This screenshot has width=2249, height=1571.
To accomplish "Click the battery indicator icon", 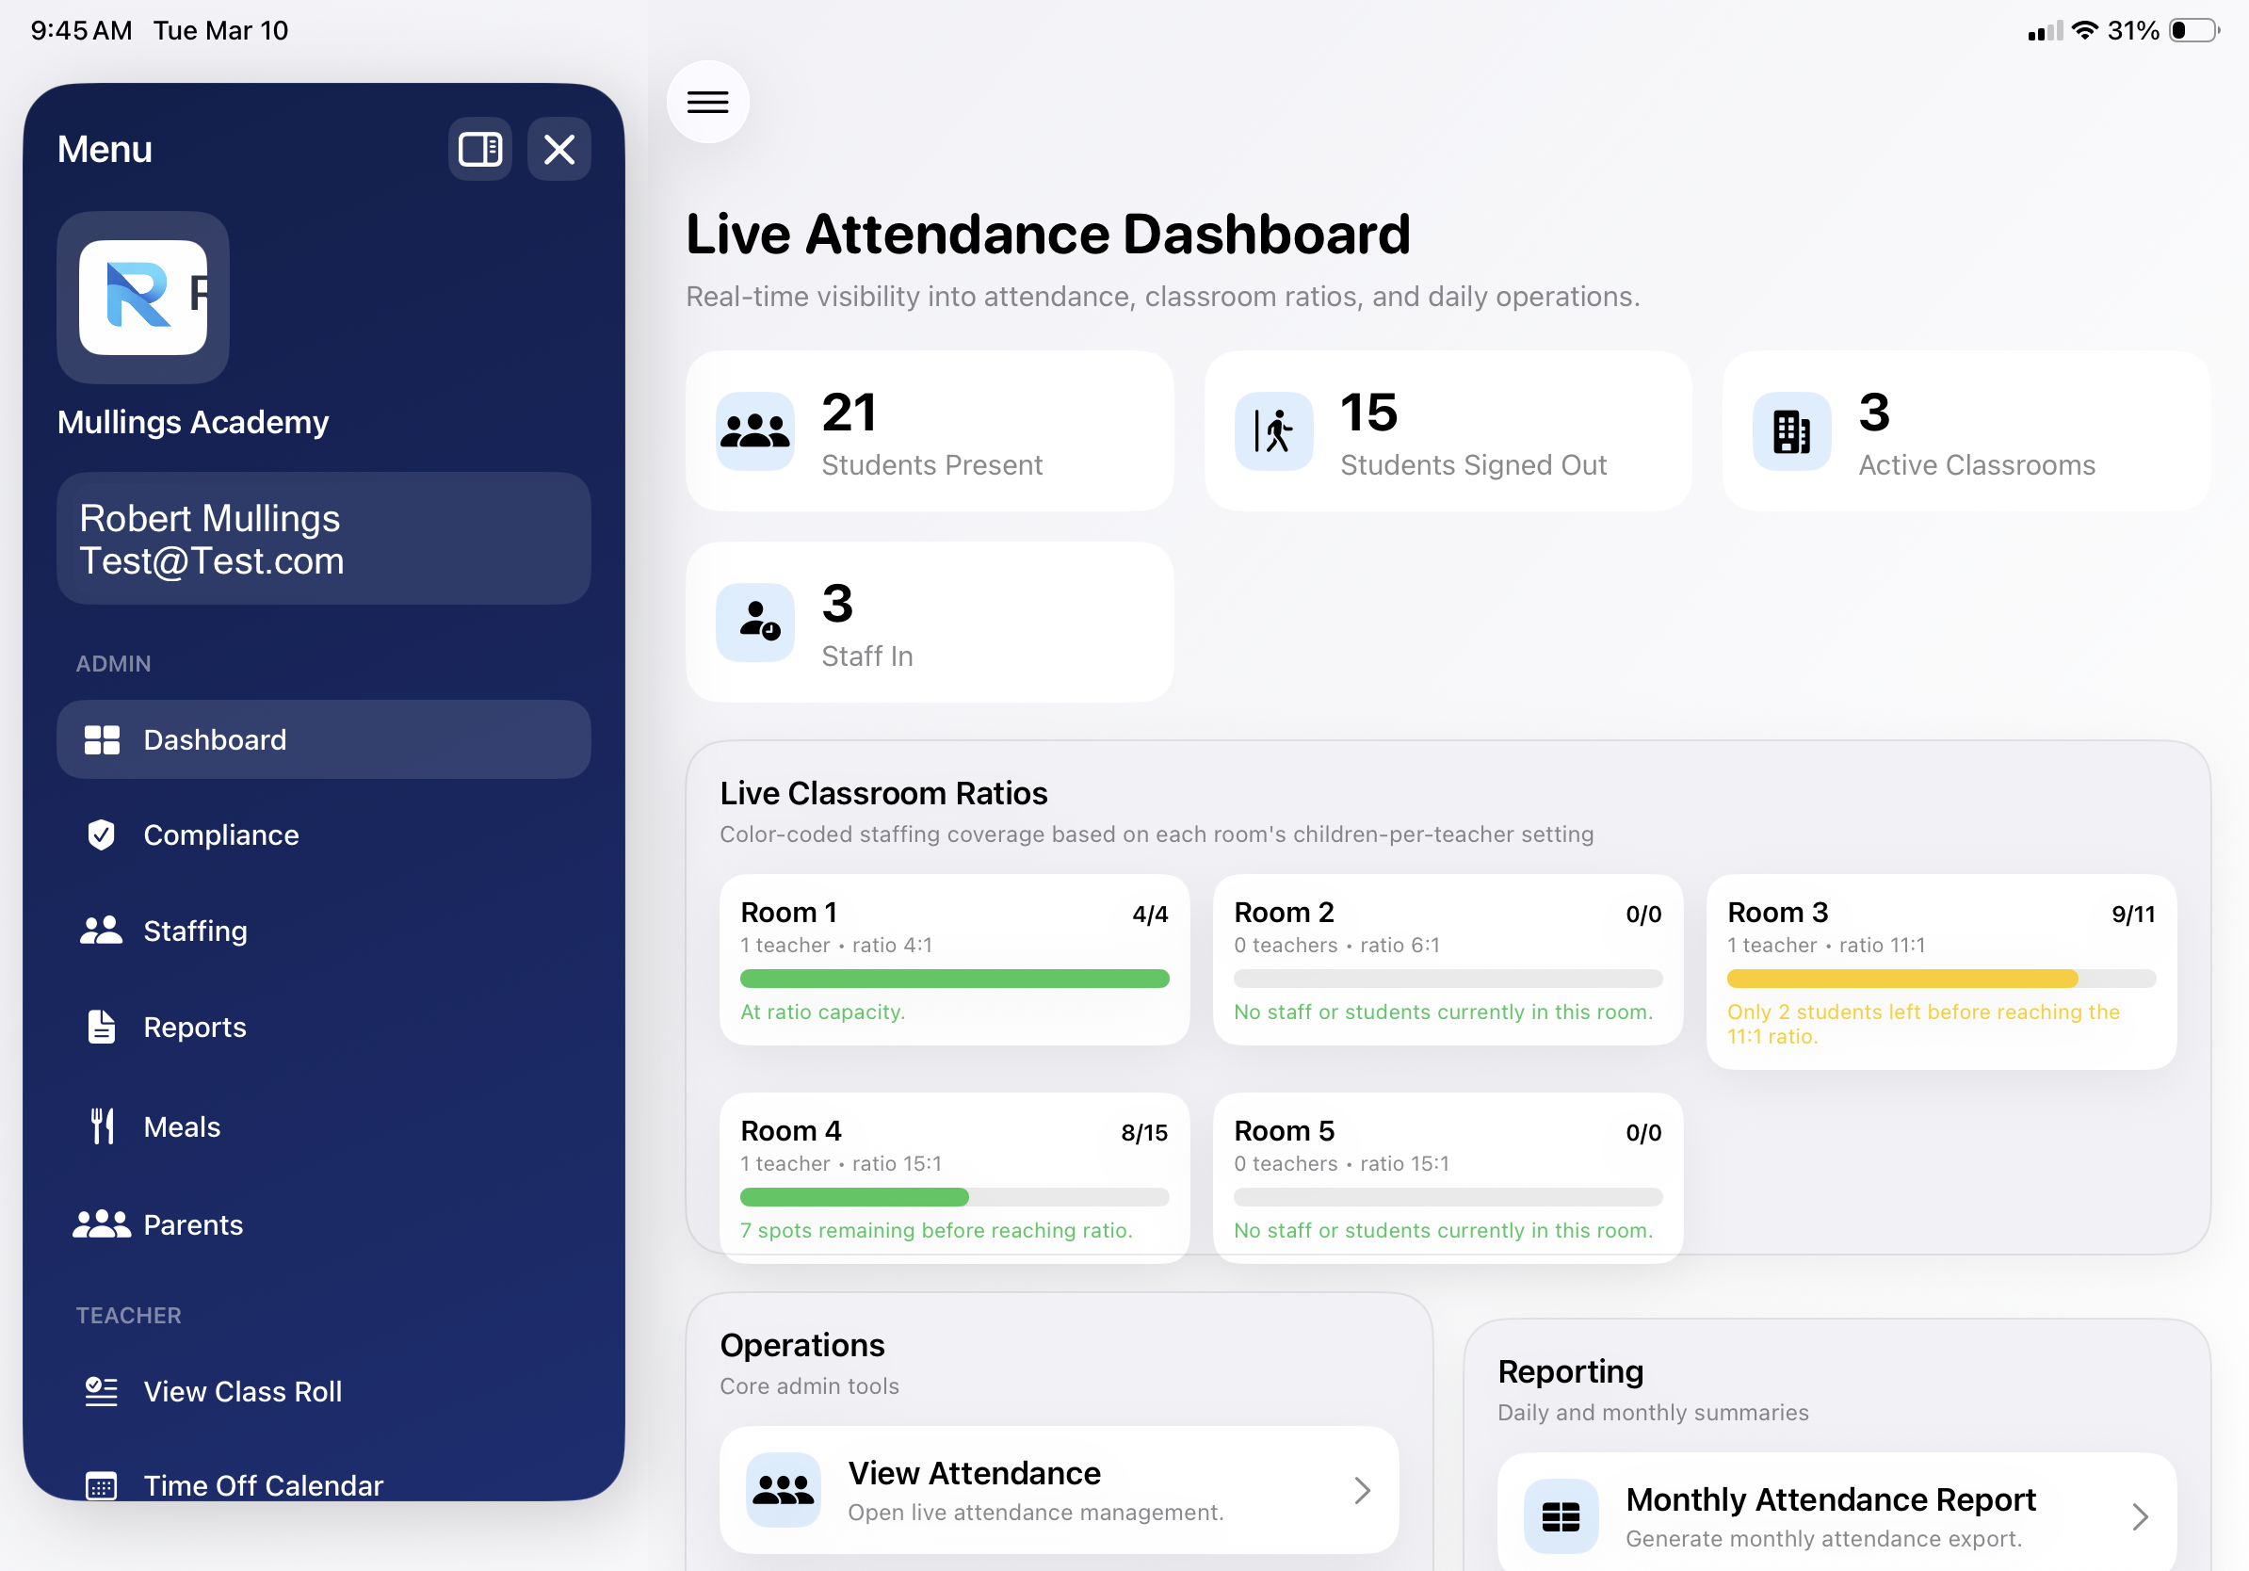I will point(2195,30).
